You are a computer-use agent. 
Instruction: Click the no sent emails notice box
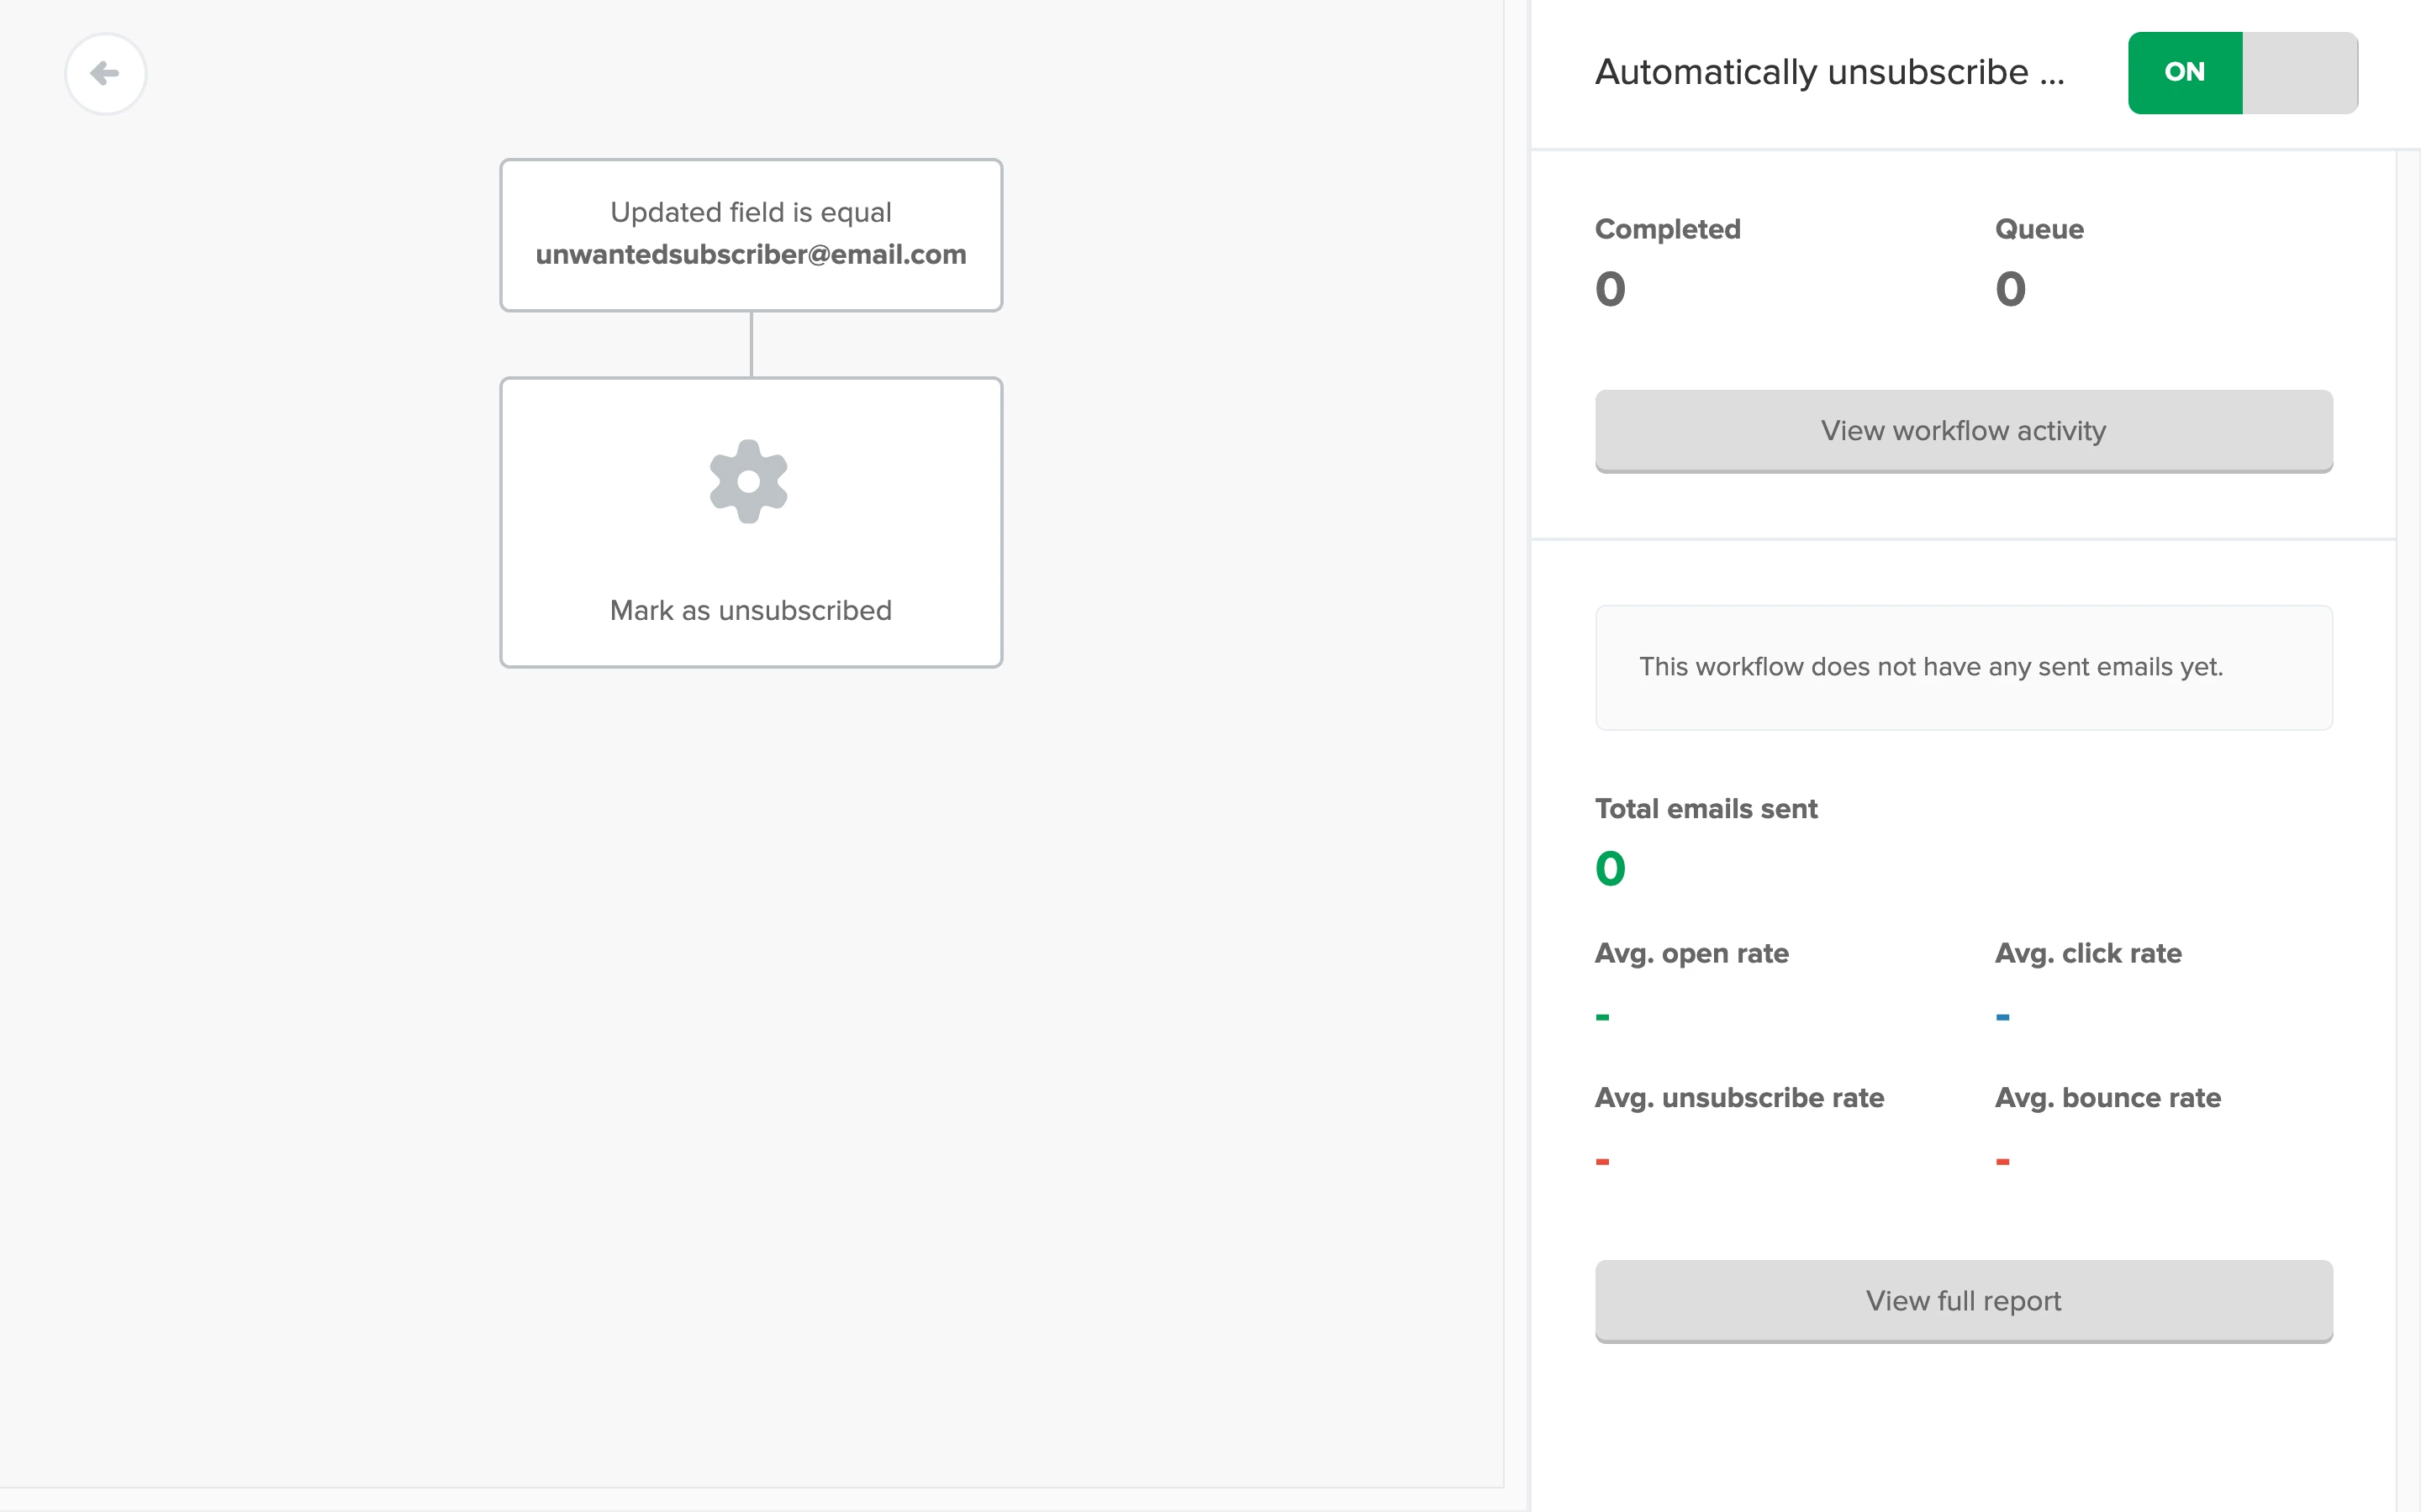pyautogui.click(x=1963, y=667)
